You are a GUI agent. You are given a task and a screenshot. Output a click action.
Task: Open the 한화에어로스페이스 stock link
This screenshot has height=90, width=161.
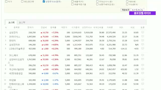(16, 85)
